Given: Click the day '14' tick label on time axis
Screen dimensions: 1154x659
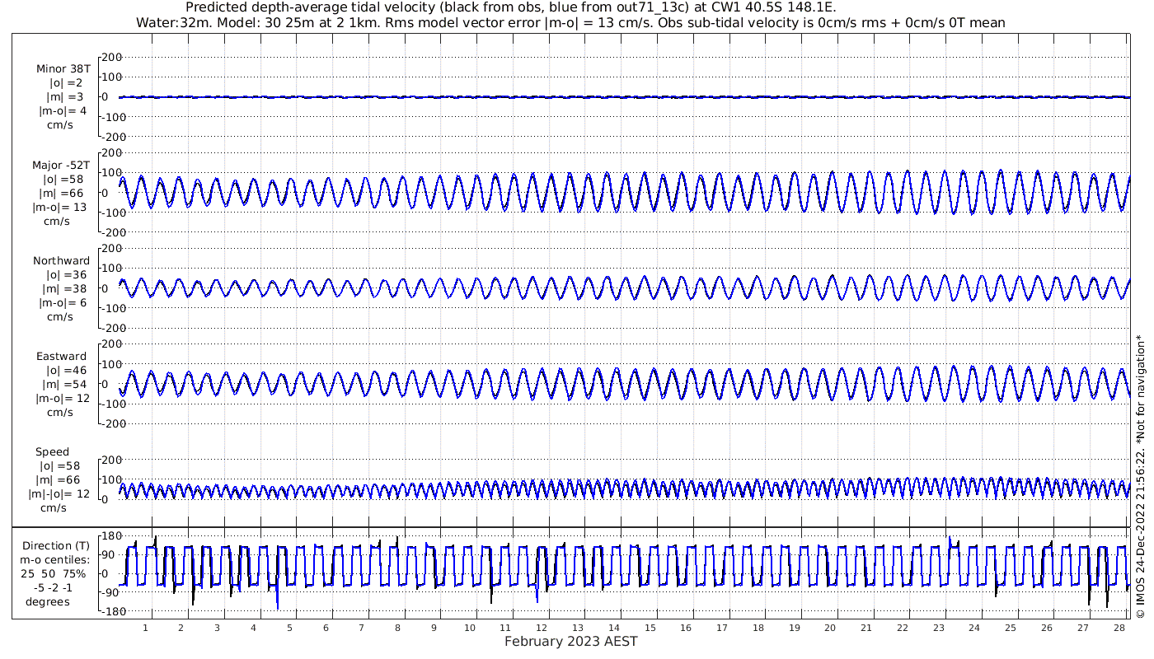Looking at the screenshot, I should point(613,628).
